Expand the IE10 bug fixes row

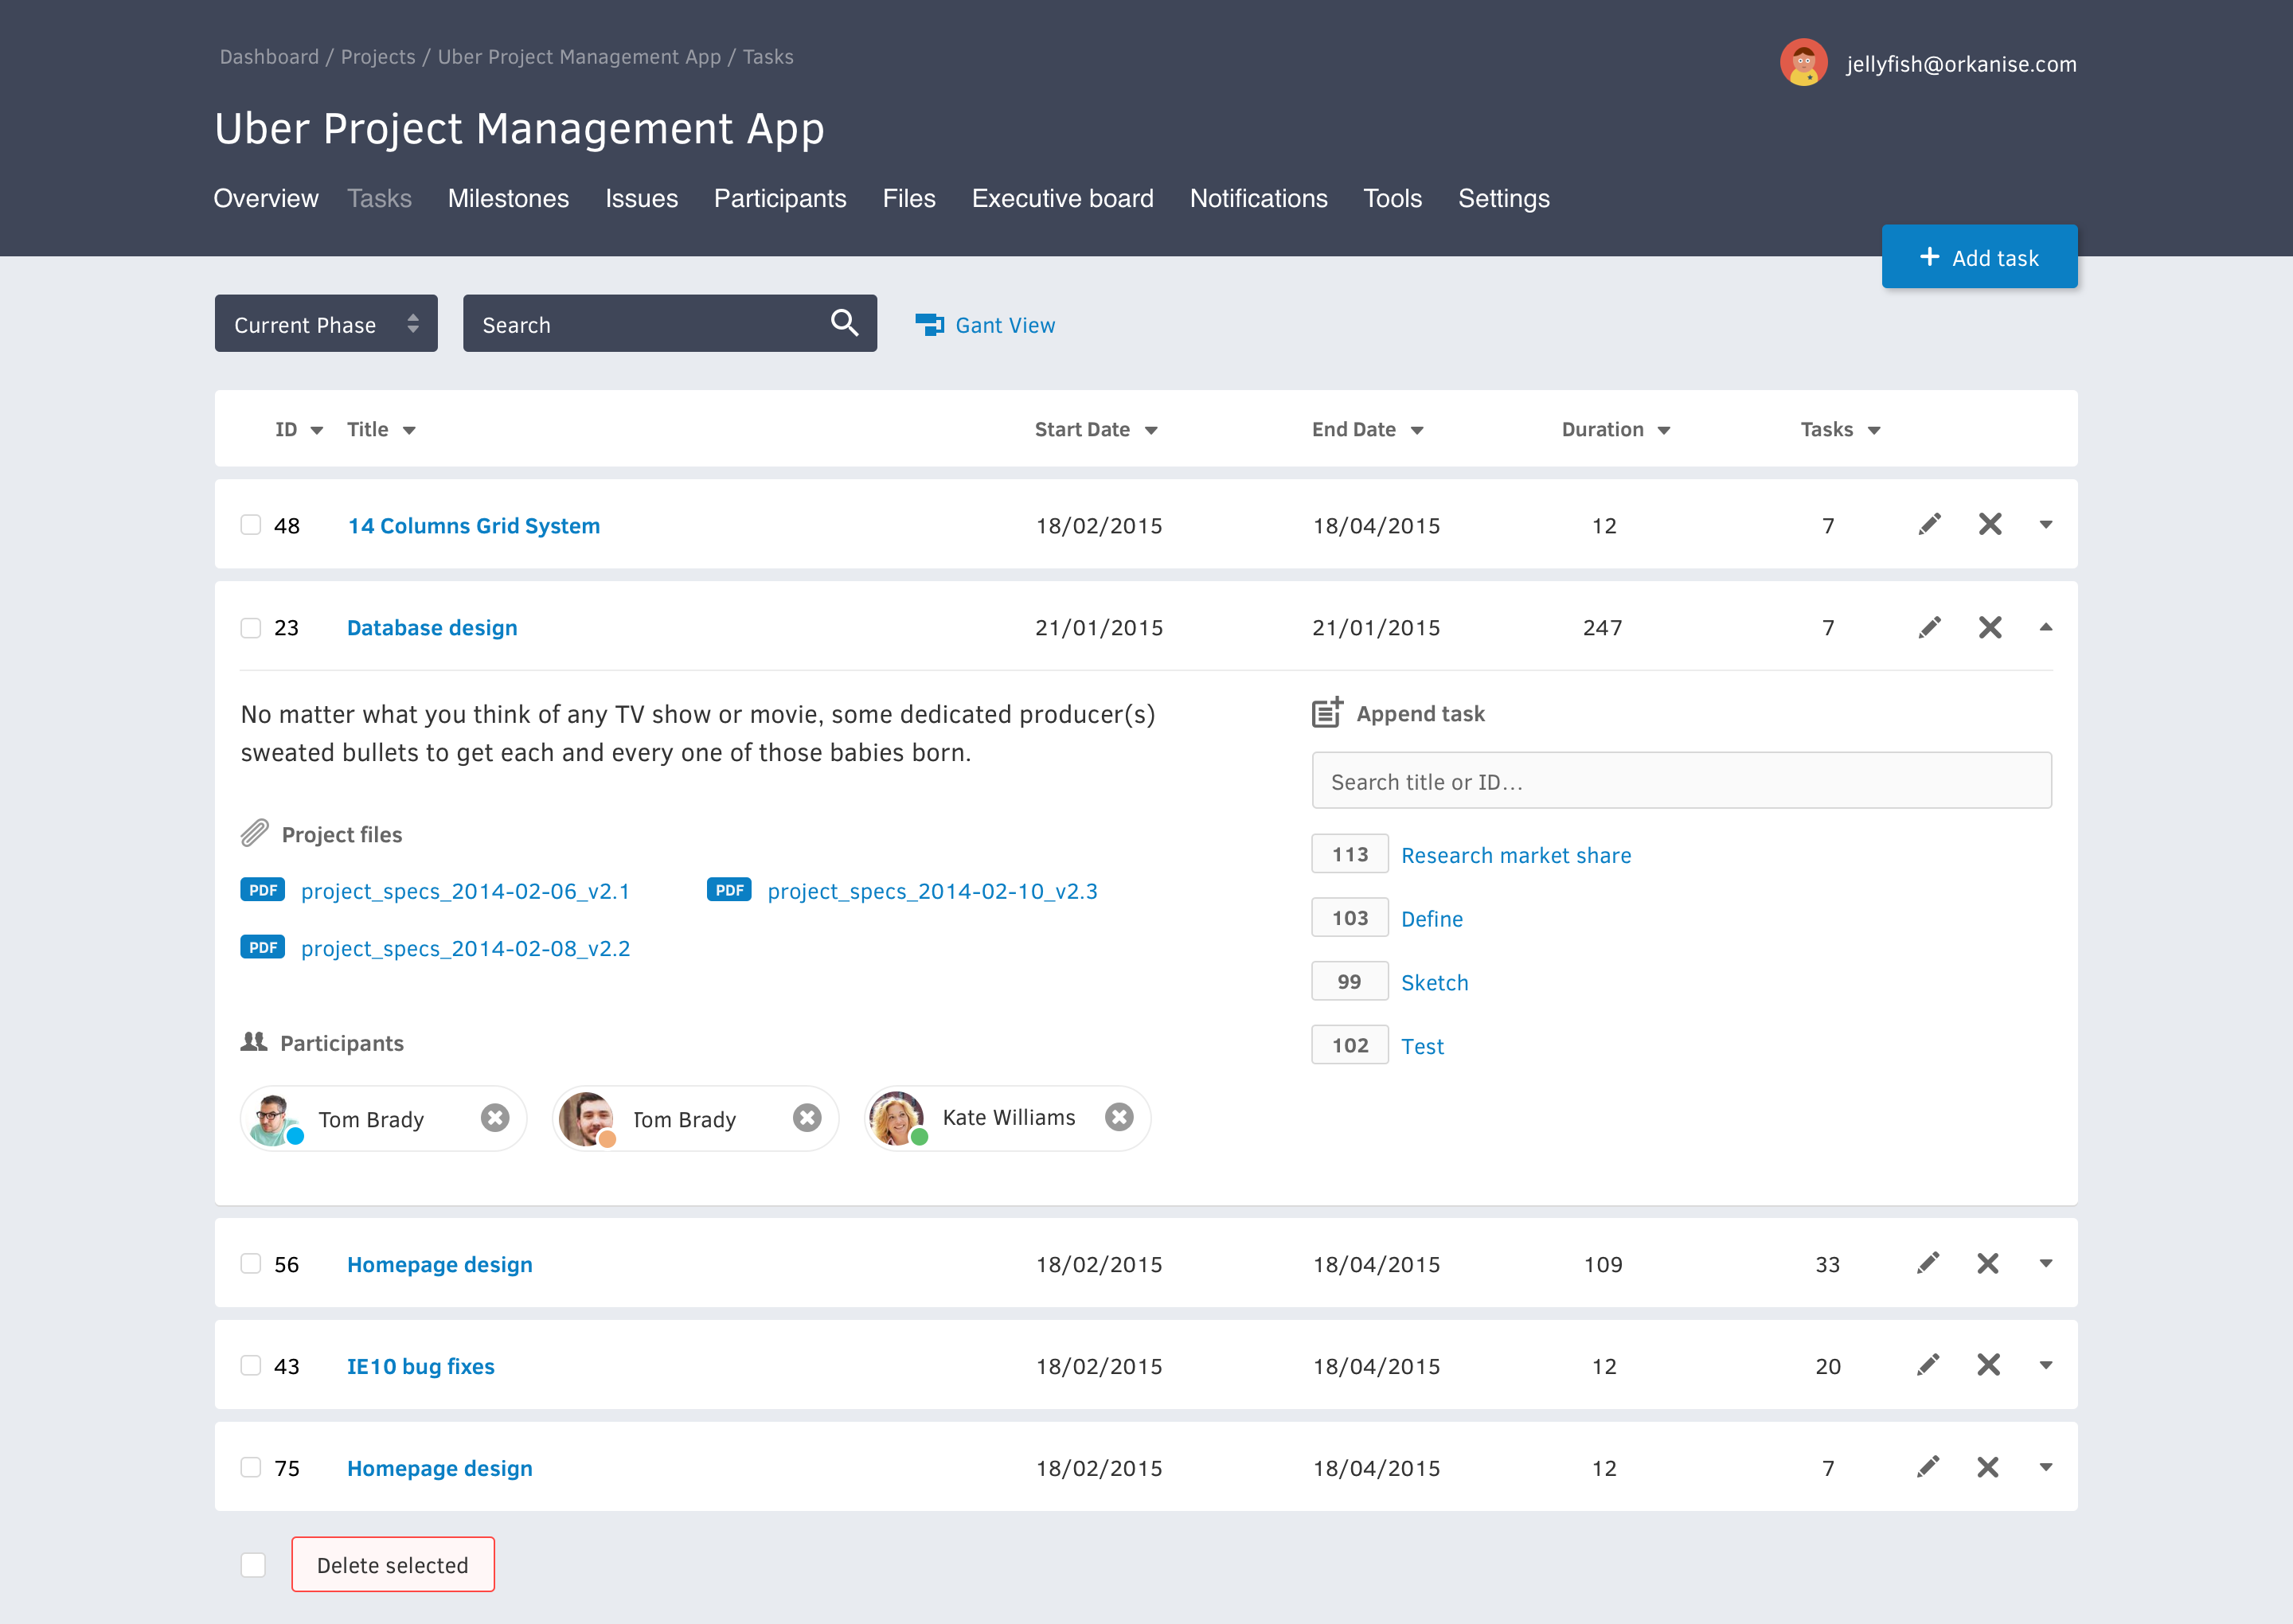(x=2045, y=1365)
